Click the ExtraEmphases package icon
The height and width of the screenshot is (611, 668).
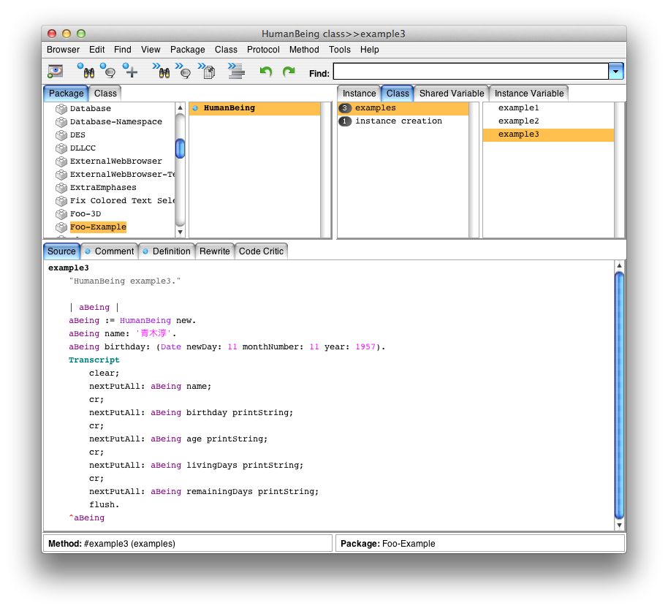tap(61, 188)
